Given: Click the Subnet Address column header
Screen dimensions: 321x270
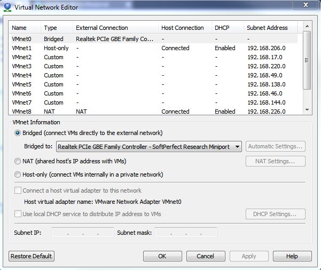Looking at the screenshot, I should 267,28.
